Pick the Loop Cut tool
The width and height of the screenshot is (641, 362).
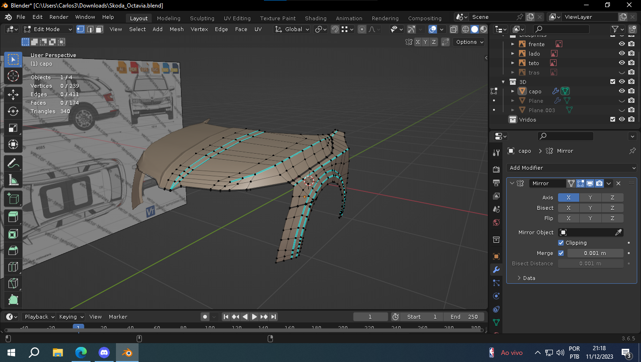[13, 267]
